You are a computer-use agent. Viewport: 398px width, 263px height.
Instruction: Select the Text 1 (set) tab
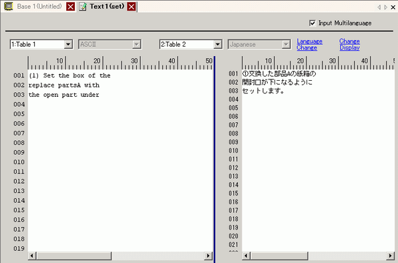pyautogui.click(x=107, y=6)
